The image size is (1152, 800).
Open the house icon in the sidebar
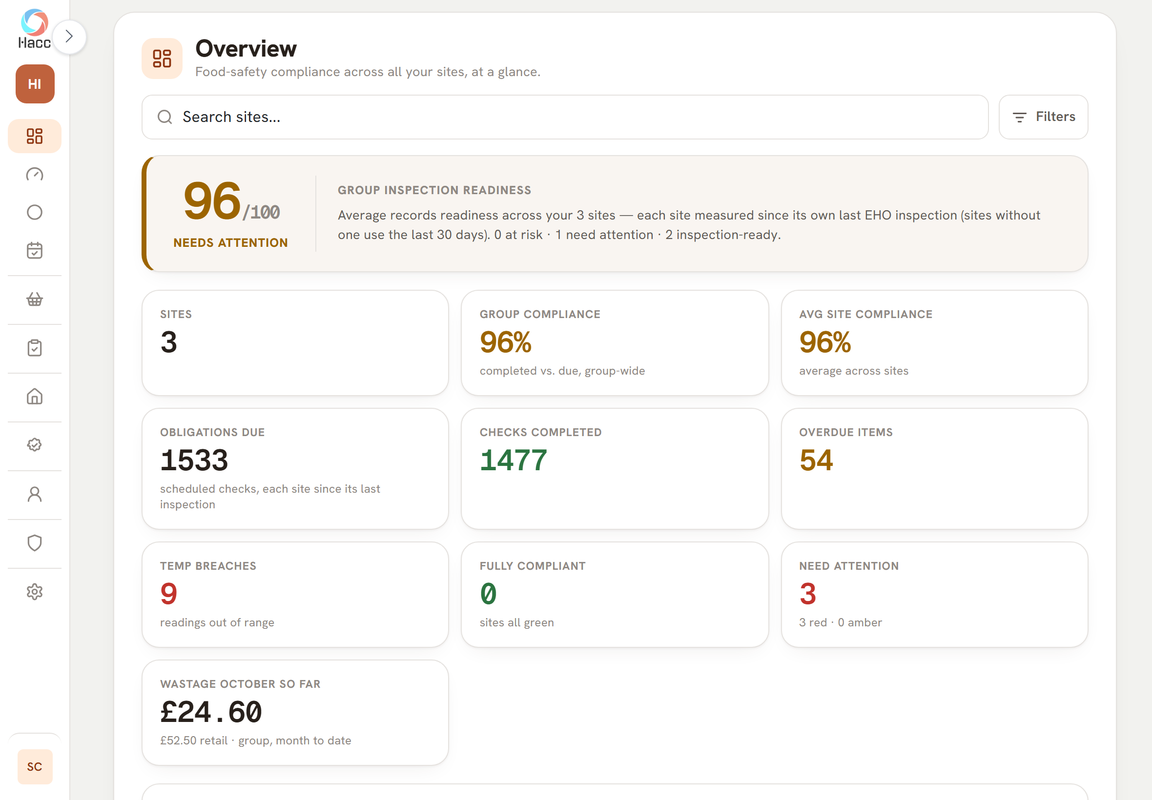(x=35, y=397)
